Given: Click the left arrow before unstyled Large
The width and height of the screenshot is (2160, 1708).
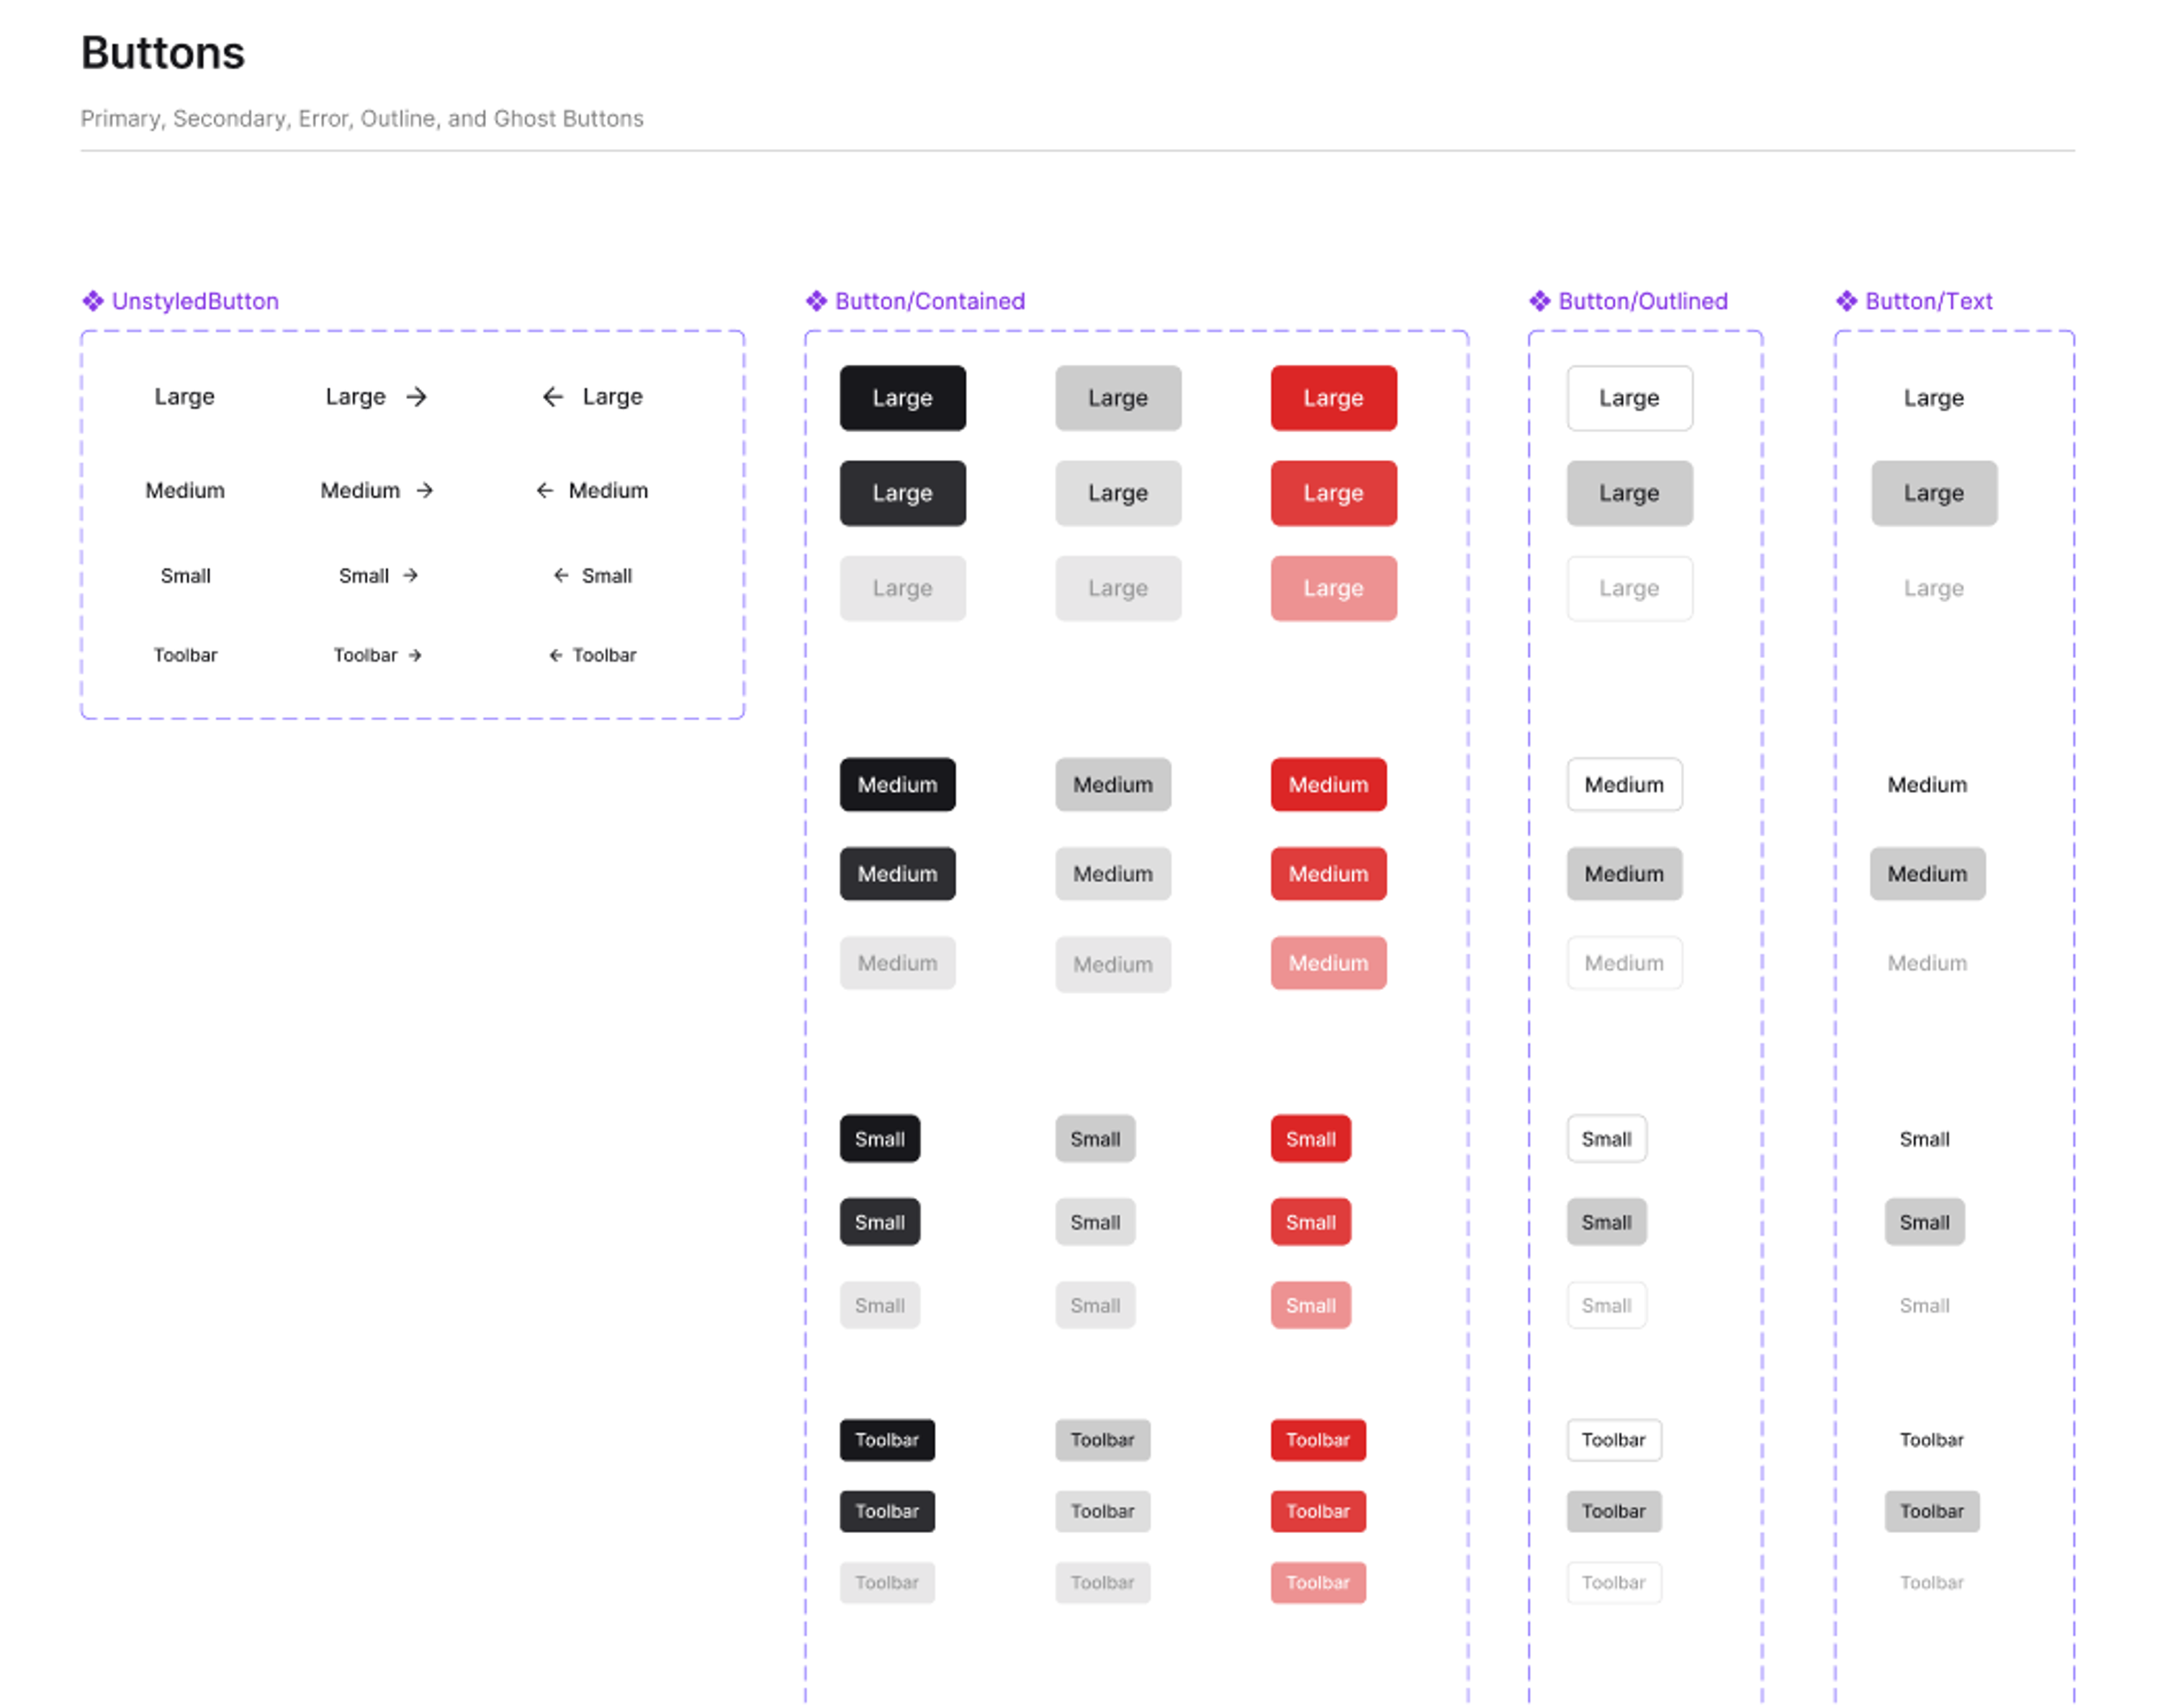Looking at the screenshot, I should [x=552, y=397].
